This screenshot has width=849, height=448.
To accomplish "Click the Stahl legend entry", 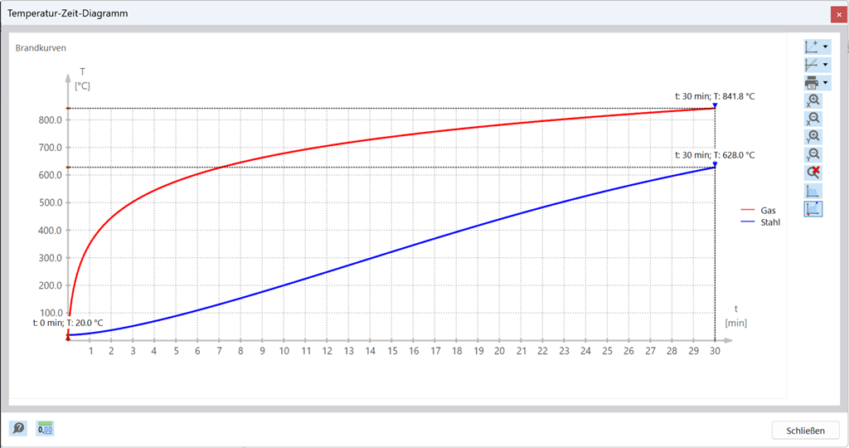I will [x=770, y=222].
